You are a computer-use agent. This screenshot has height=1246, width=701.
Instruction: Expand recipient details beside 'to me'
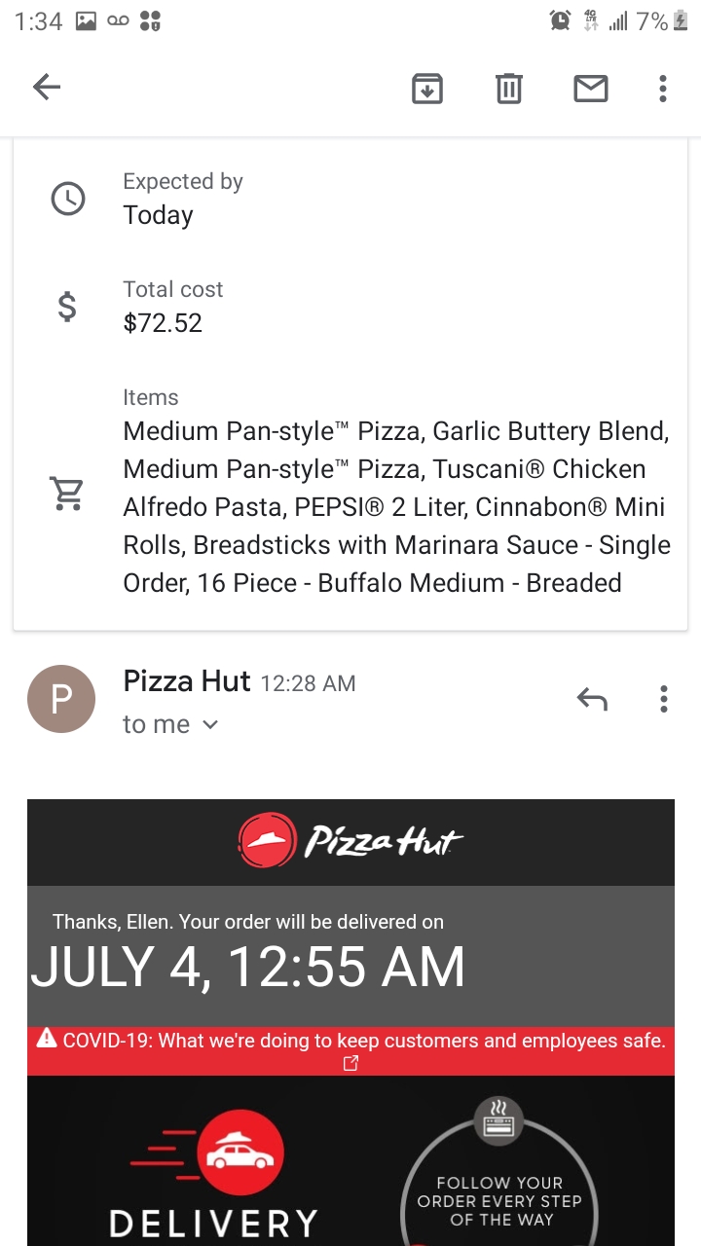210,724
